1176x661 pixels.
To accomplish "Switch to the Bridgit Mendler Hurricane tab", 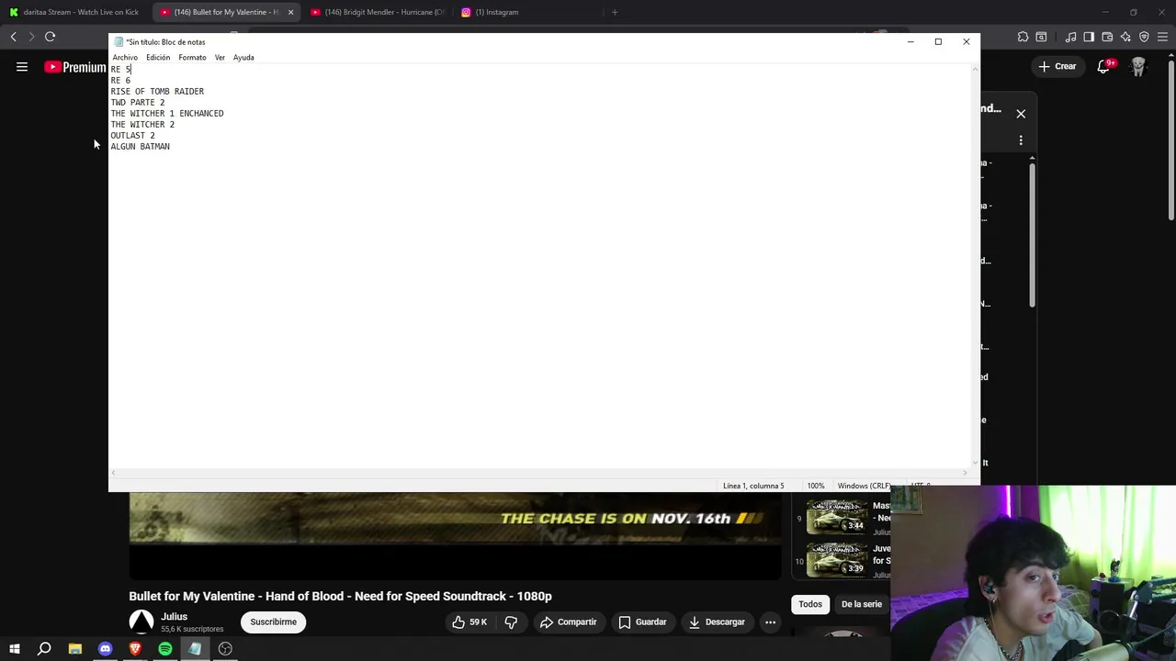I will pyautogui.click(x=377, y=12).
